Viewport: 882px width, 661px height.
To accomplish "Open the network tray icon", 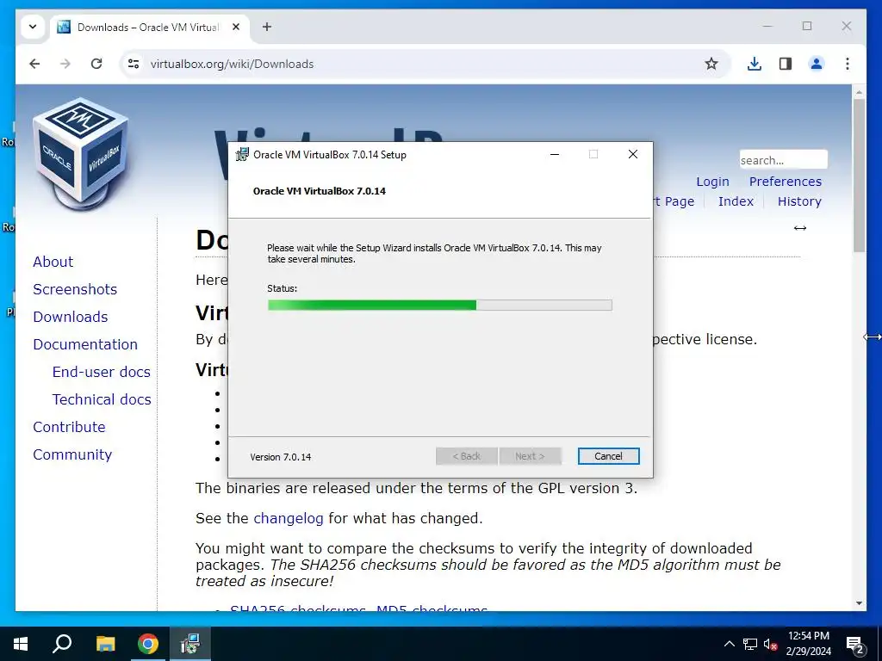I will 750,644.
